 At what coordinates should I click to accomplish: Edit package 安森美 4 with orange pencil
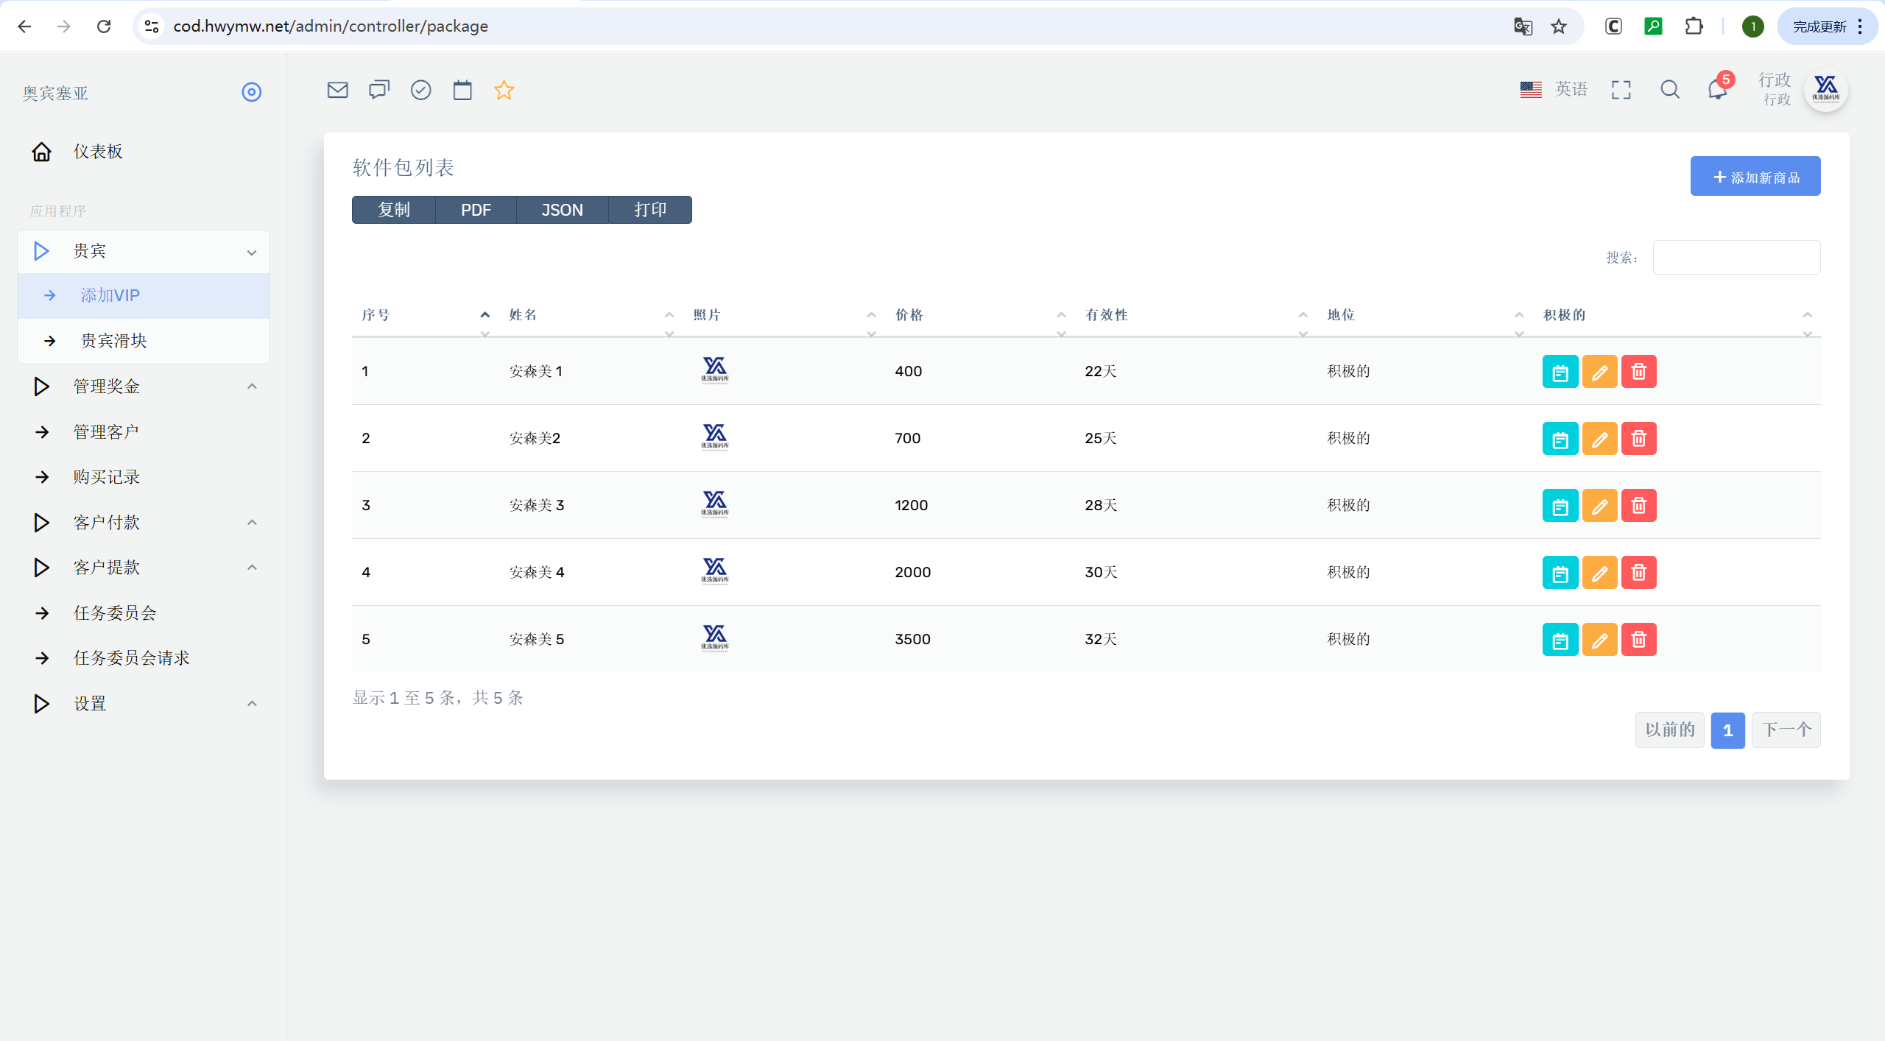[1599, 573]
